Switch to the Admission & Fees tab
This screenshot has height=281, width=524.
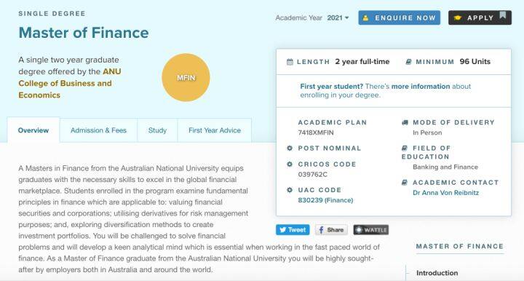click(x=98, y=130)
